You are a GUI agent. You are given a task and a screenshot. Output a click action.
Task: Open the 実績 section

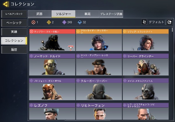pos(14,32)
